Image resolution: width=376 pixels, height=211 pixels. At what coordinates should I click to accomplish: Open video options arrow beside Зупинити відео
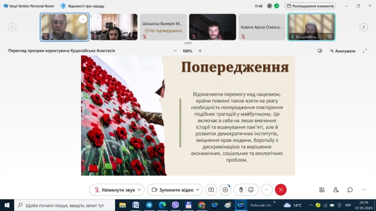(x=198, y=190)
